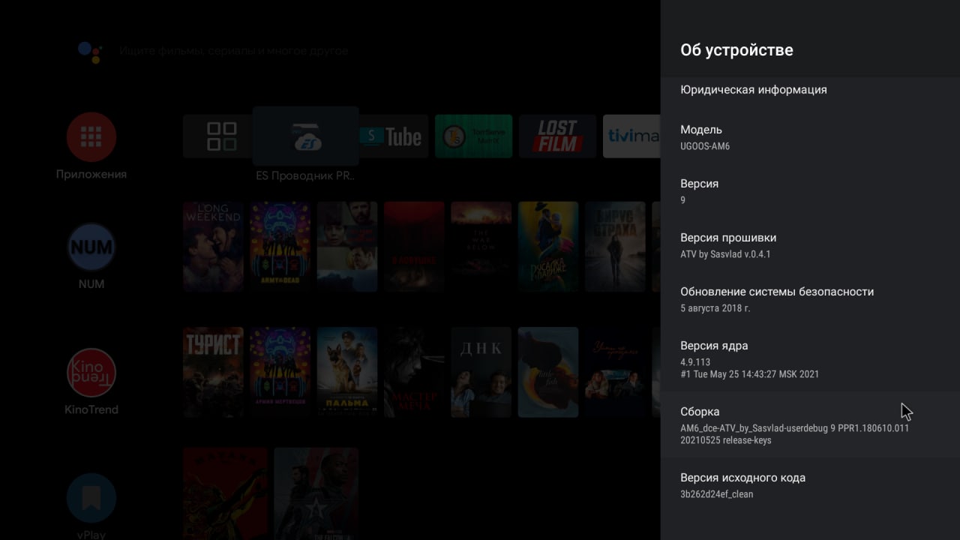Open the Falcon and Winter Soldier poster
The height and width of the screenshot is (540, 960).
tap(316, 493)
